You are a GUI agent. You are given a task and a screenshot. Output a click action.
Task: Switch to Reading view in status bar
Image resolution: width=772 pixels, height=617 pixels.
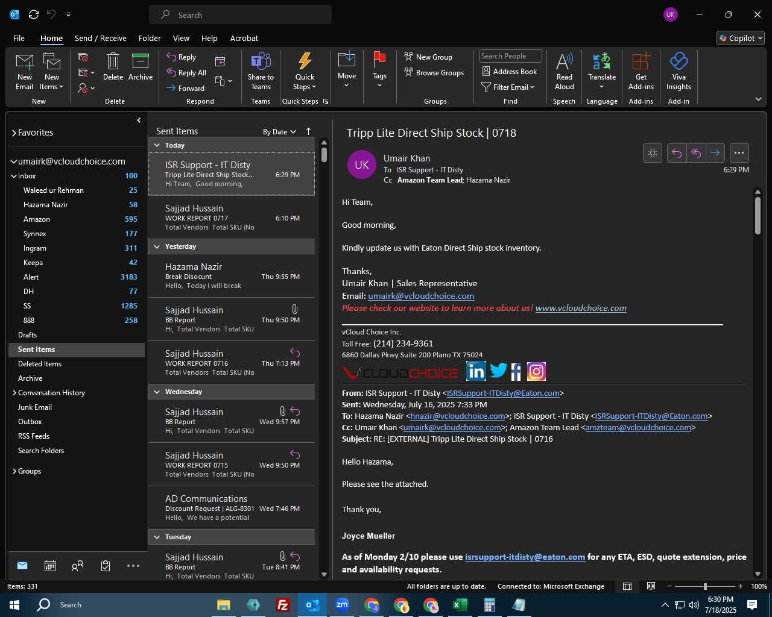click(x=651, y=586)
